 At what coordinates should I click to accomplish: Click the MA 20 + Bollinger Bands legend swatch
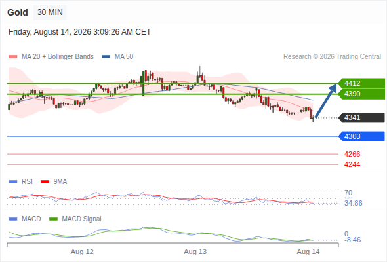click(13, 57)
